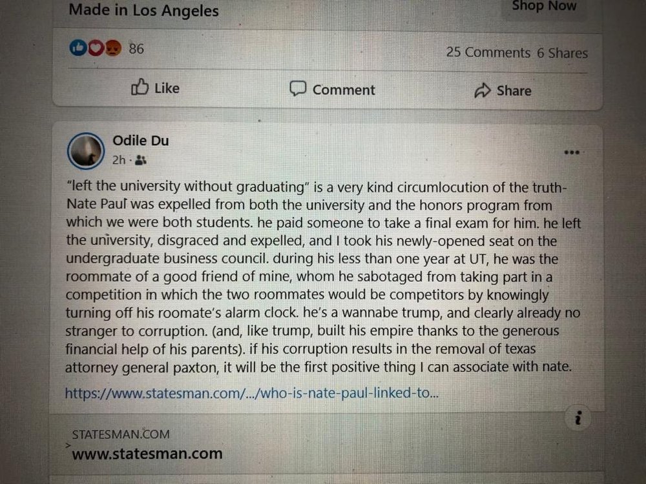Click the STATESMAN.COM source label

121,434
